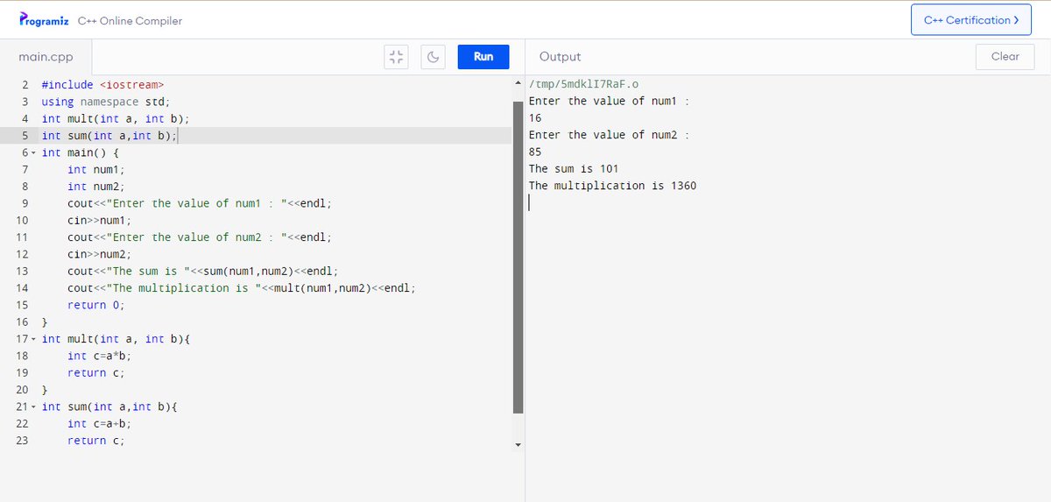Click the Output panel label
This screenshot has height=502, width=1051.
click(x=560, y=57)
